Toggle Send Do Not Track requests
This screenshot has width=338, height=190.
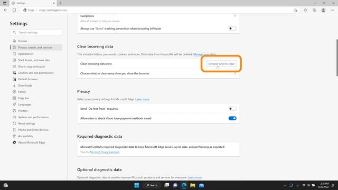pyautogui.click(x=232, y=109)
